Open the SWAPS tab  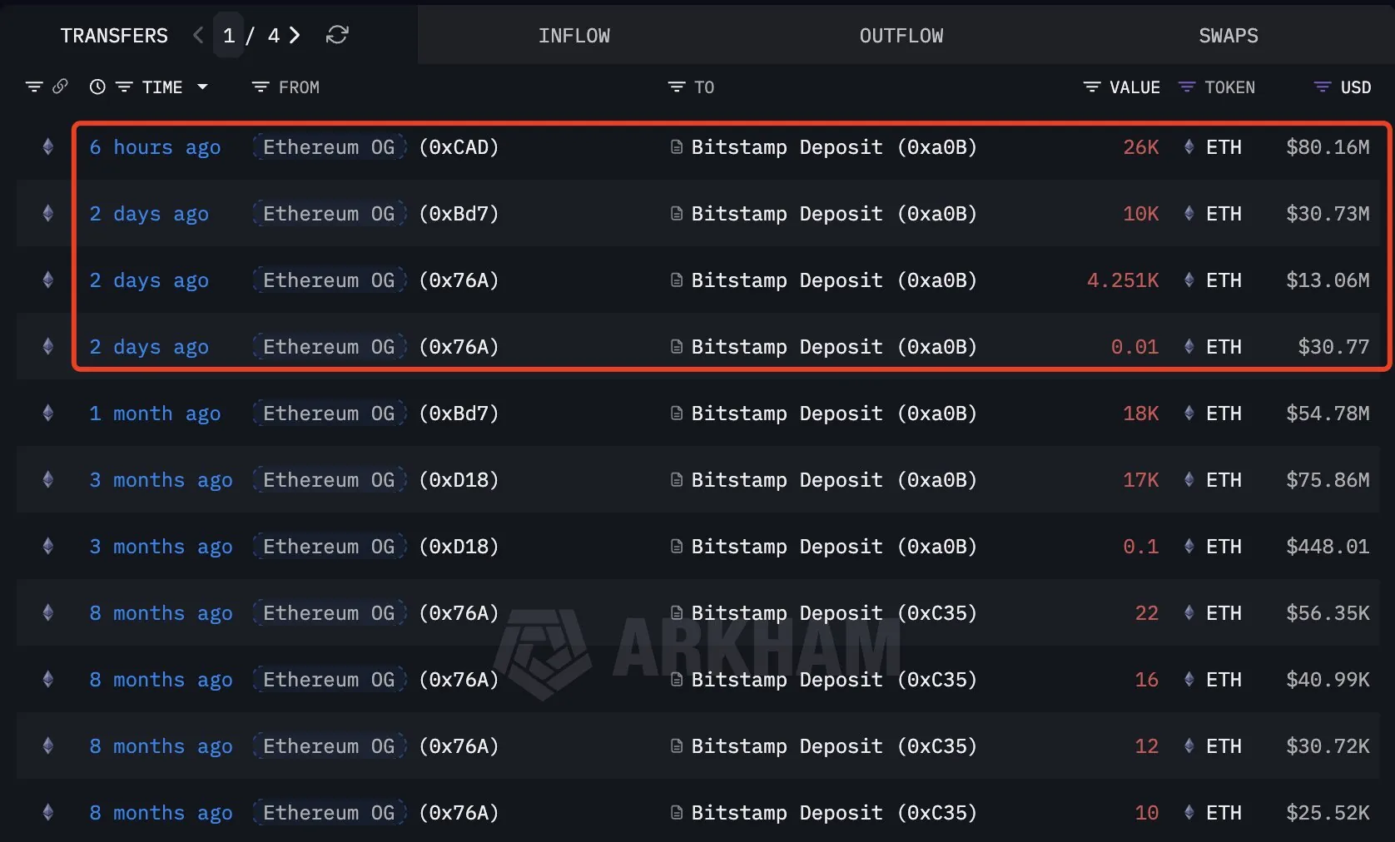1228,36
